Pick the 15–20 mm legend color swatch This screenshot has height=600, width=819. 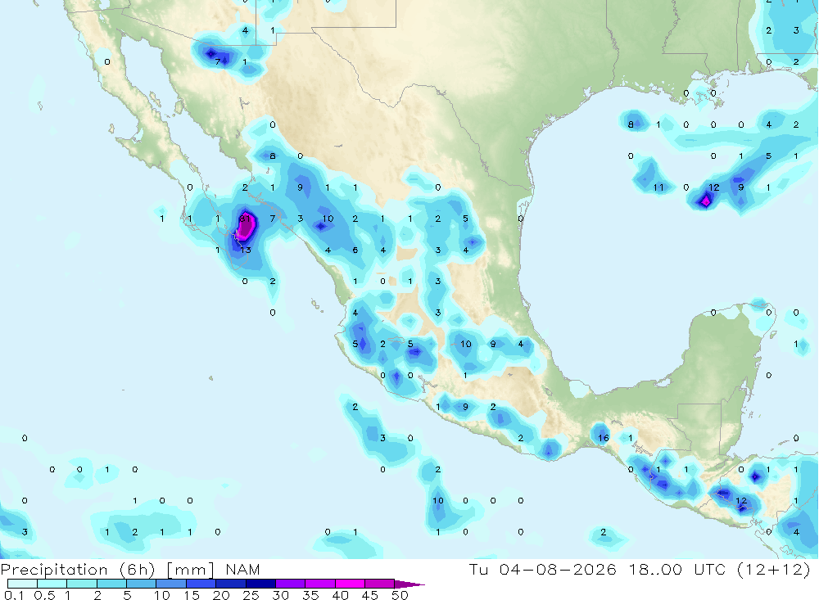(201, 584)
